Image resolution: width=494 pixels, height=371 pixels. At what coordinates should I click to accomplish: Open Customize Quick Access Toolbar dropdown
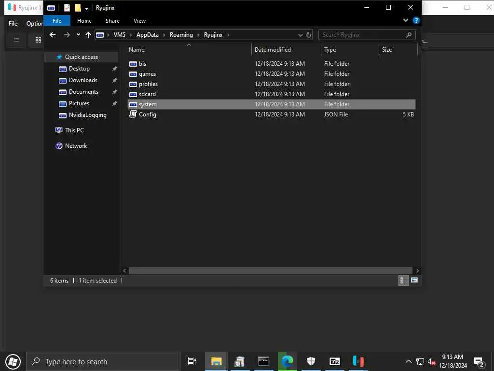(x=86, y=8)
